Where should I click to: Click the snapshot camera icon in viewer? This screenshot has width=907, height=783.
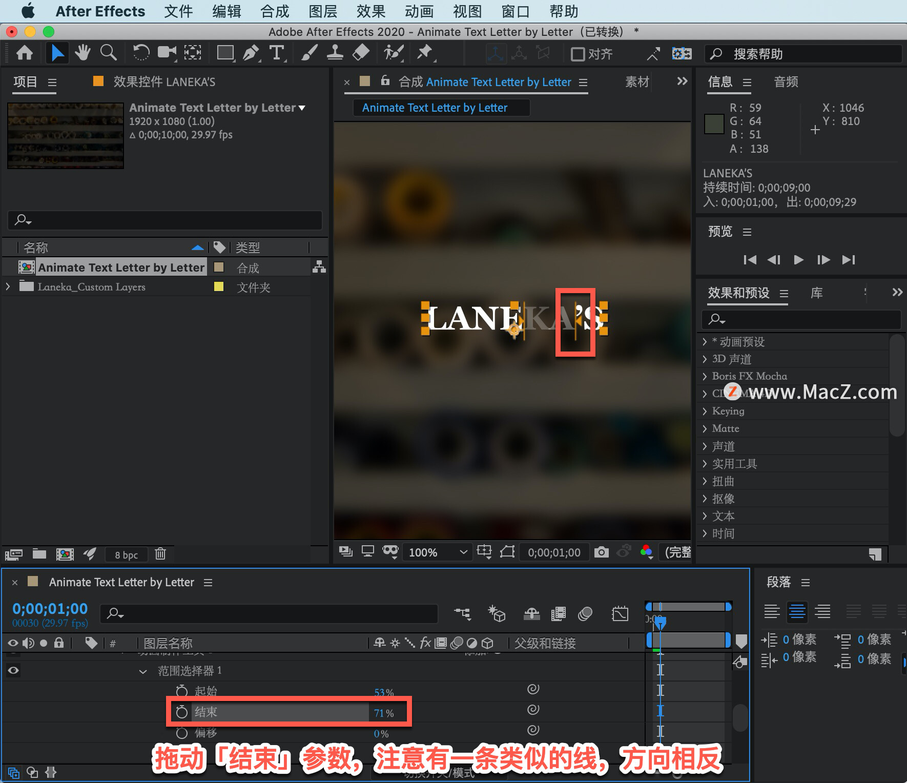[602, 552]
